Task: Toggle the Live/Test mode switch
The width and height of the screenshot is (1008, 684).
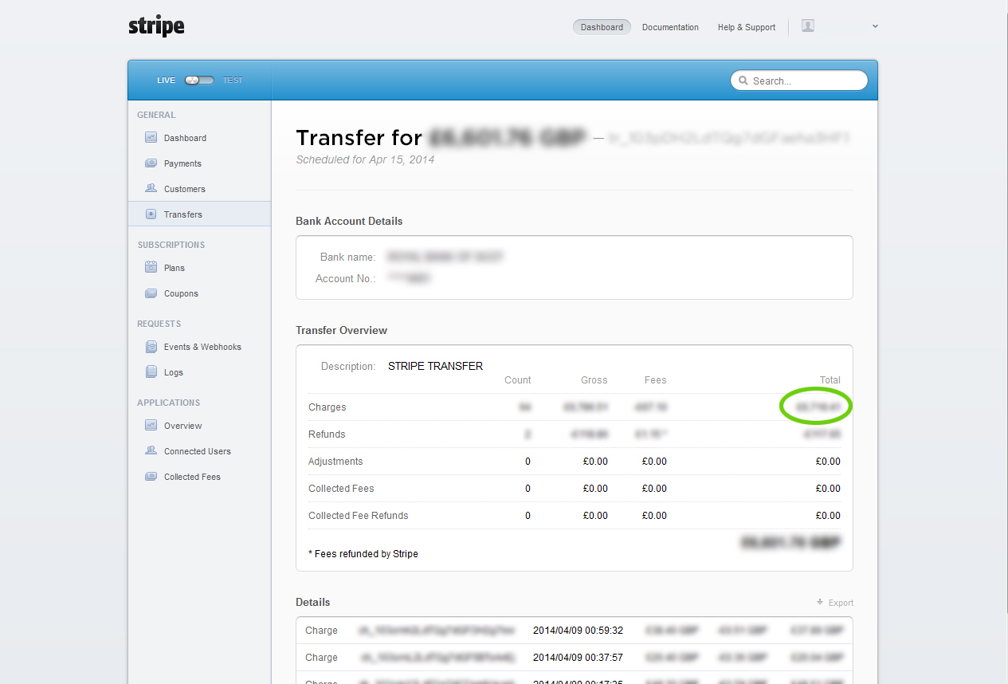Action: (199, 81)
